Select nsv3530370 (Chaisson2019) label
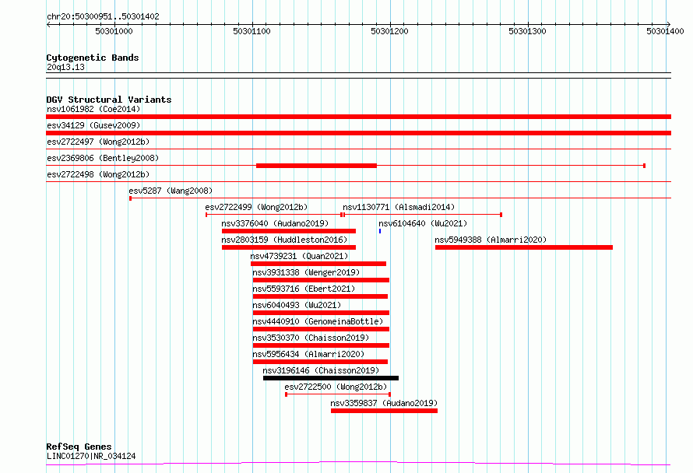The height and width of the screenshot is (473, 693). pos(311,338)
